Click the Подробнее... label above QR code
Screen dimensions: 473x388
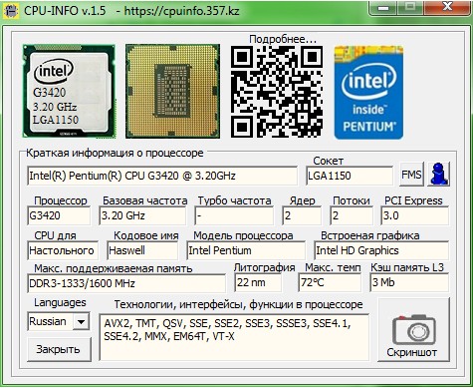coord(283,39)
